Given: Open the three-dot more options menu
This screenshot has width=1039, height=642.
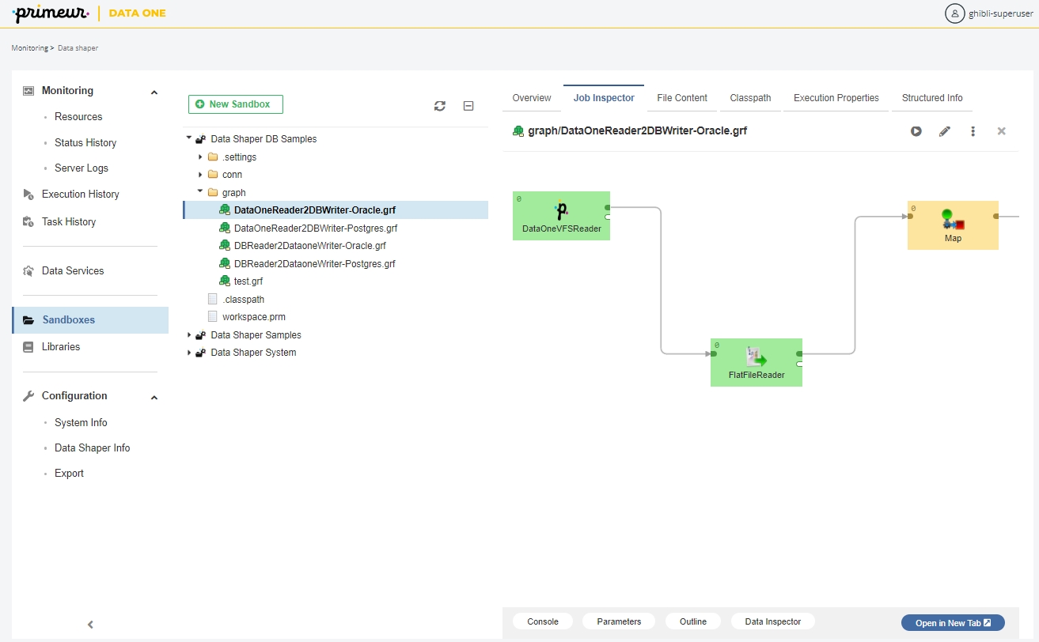Looking at the screenshot, I should (973, 131).
